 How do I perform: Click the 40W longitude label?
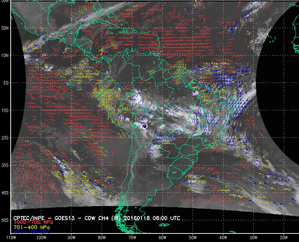(223, 238)
